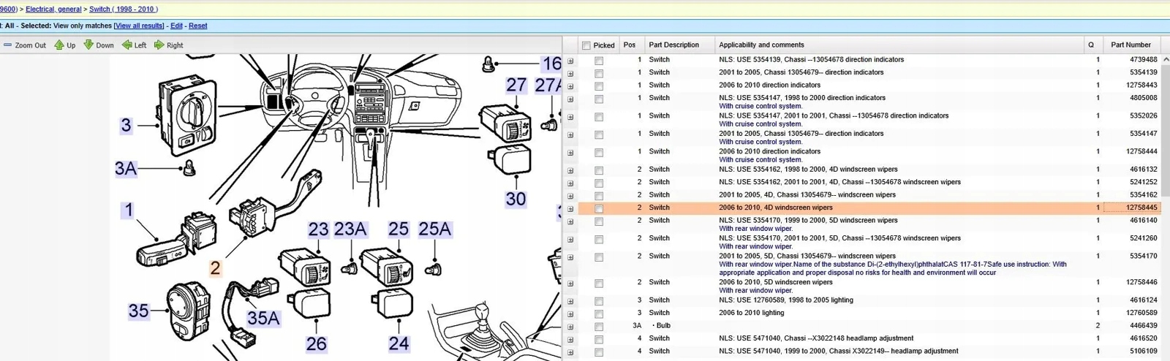
Task: Click the Zoom Out toolbar icon
Action: point(7,45)
